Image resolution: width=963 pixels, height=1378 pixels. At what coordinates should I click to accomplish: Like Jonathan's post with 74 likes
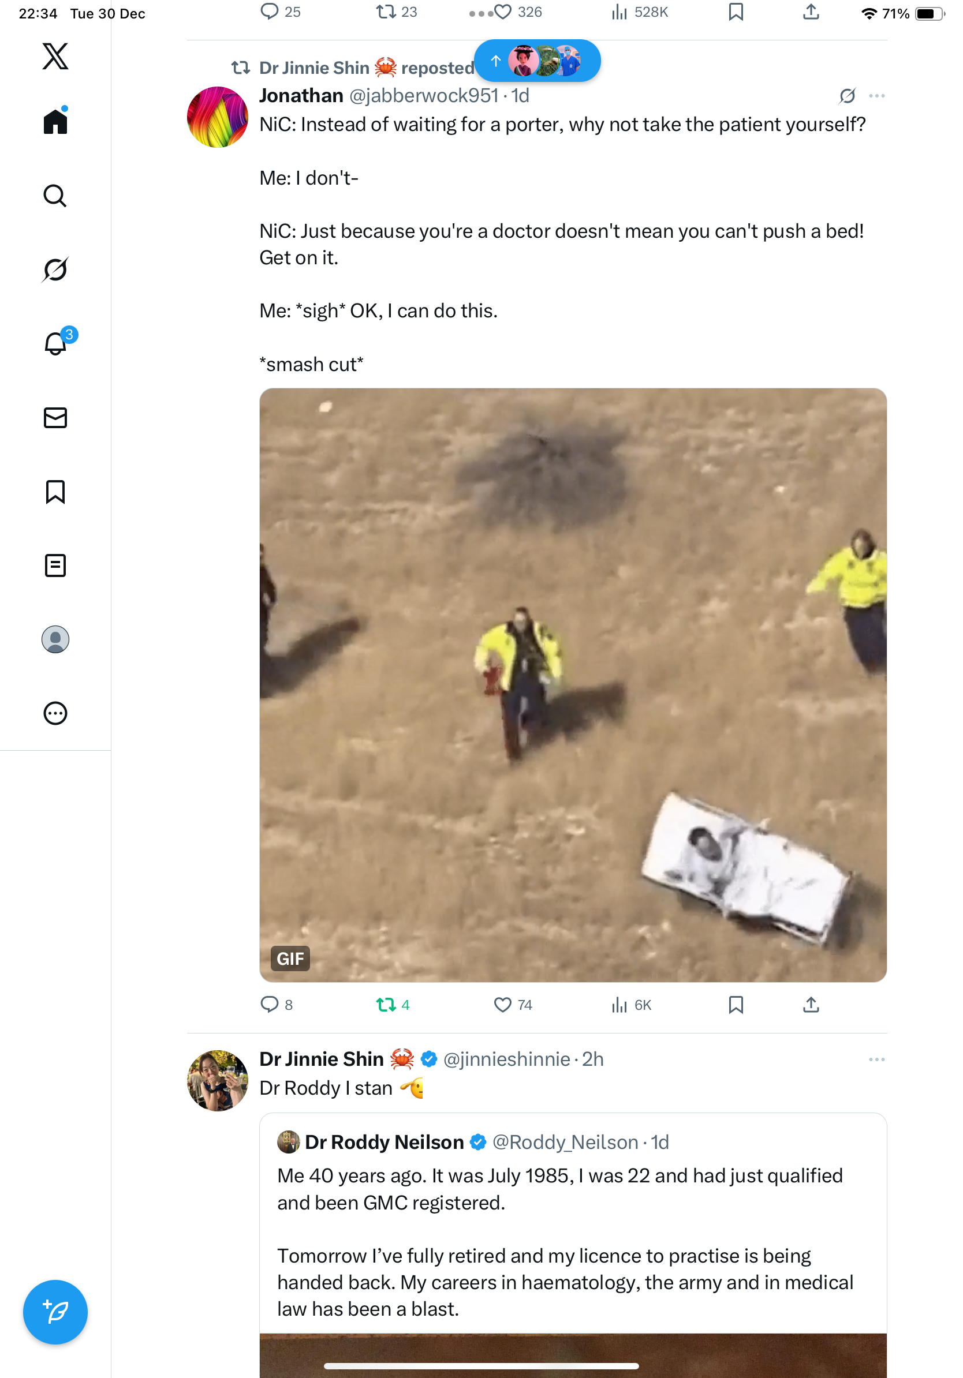coord(502,1005)
